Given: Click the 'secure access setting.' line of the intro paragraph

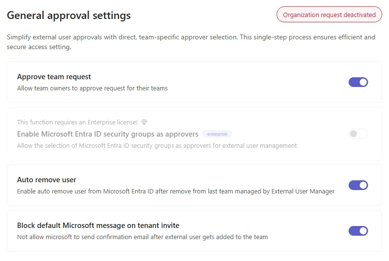Looking at the screenshot, I should 39,47.
